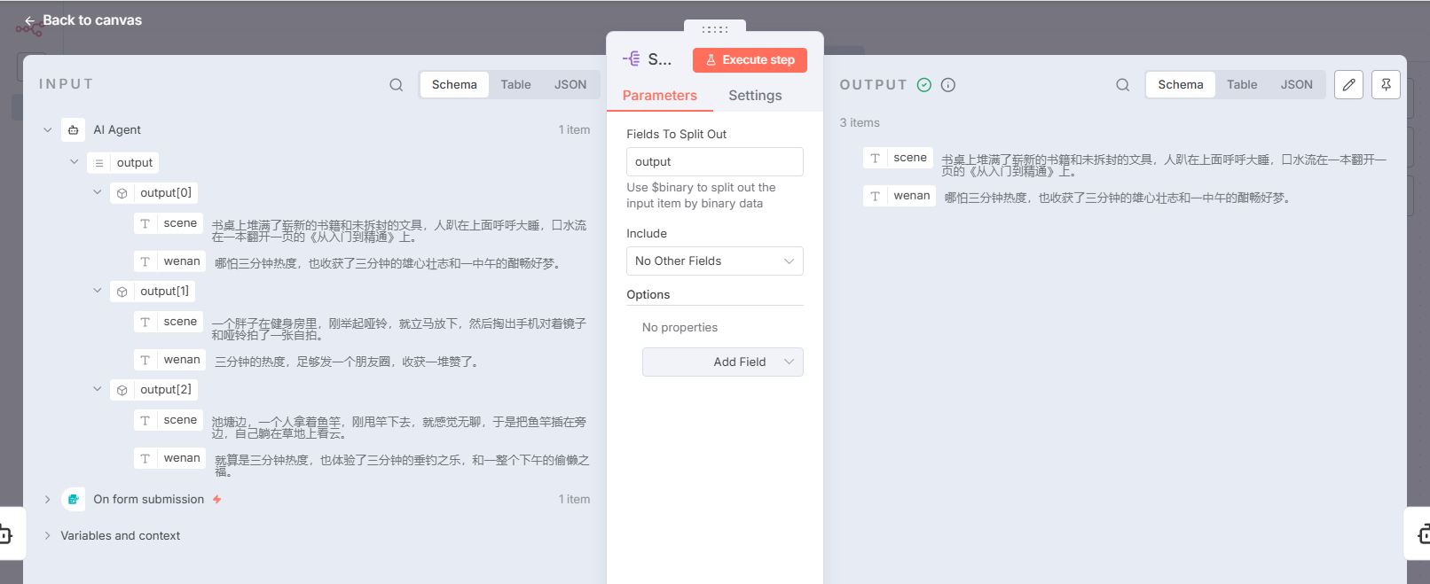Collapse the output array chevron

coord(75,162)
